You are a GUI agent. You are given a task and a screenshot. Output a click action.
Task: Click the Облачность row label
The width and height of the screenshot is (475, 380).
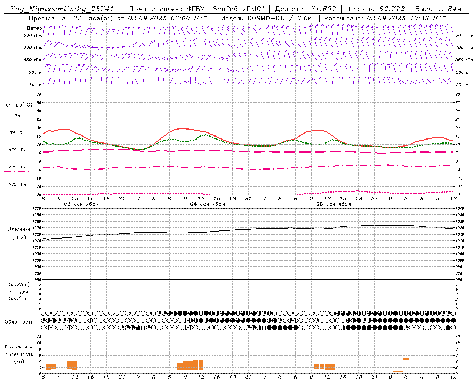[x=19, y=322]
